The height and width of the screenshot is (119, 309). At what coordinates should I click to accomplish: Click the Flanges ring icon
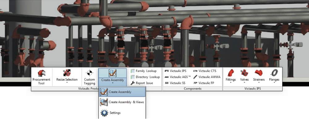tap(274, 73)
